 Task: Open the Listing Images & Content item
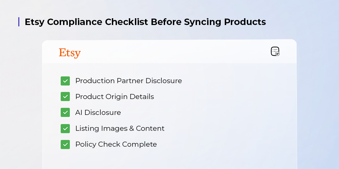[x=120, y=128]
